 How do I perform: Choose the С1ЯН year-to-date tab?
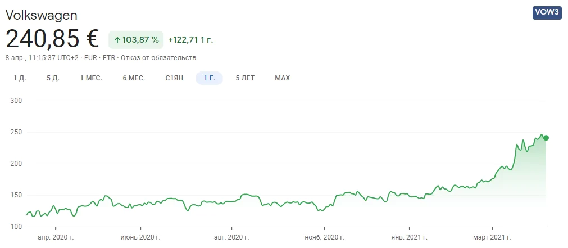174,78
